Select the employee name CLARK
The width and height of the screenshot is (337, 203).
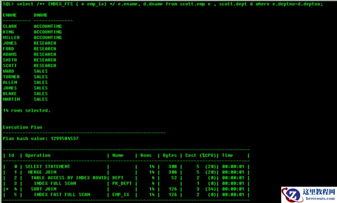[9, 27]
